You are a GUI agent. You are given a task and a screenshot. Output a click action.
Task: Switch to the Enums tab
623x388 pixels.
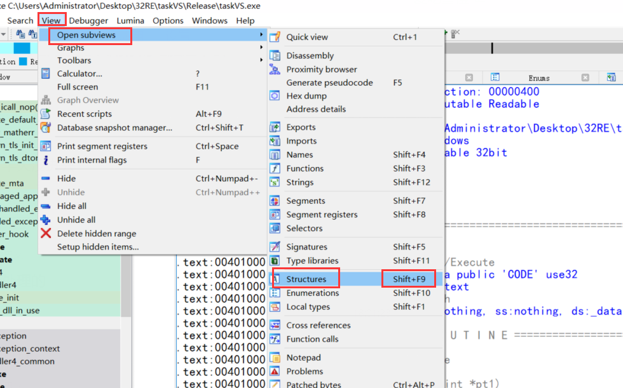[539, 77]
